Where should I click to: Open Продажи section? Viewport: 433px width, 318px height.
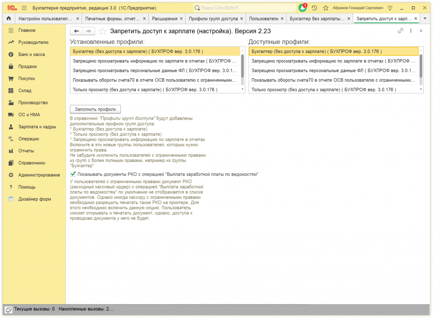[27, 66]
